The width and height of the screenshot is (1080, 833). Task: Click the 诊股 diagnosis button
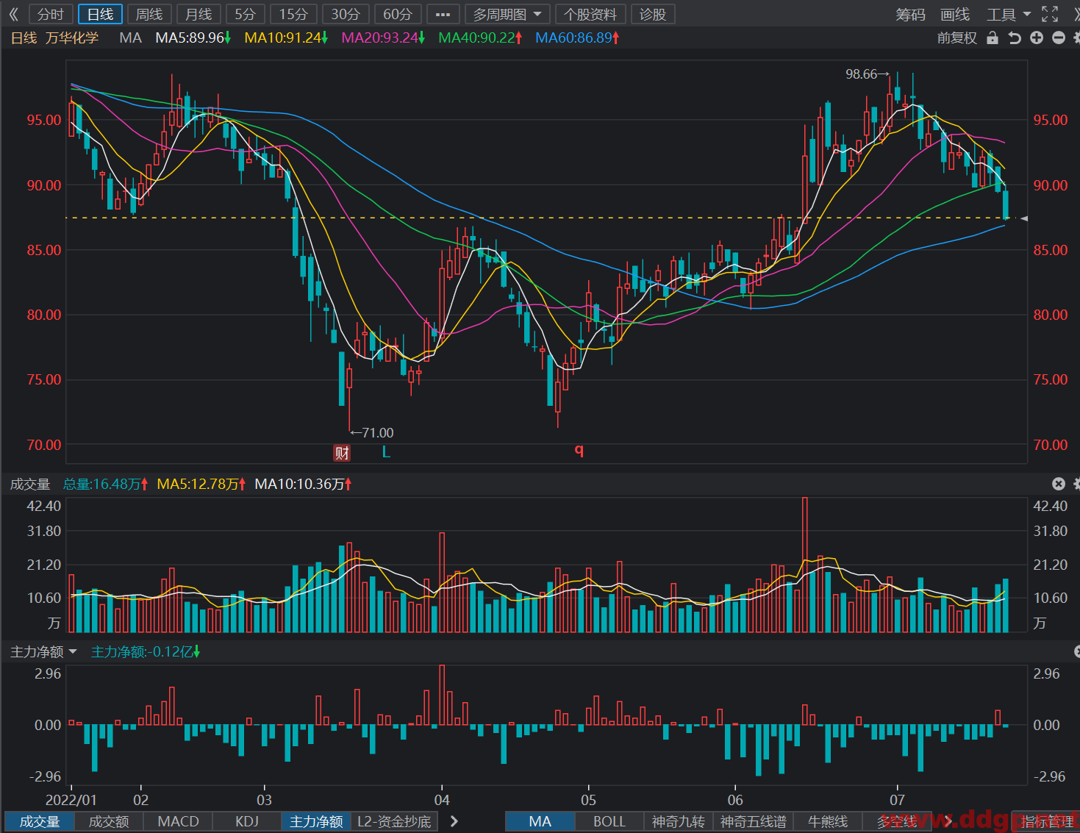pyautogui.click(x=652, y=14)
